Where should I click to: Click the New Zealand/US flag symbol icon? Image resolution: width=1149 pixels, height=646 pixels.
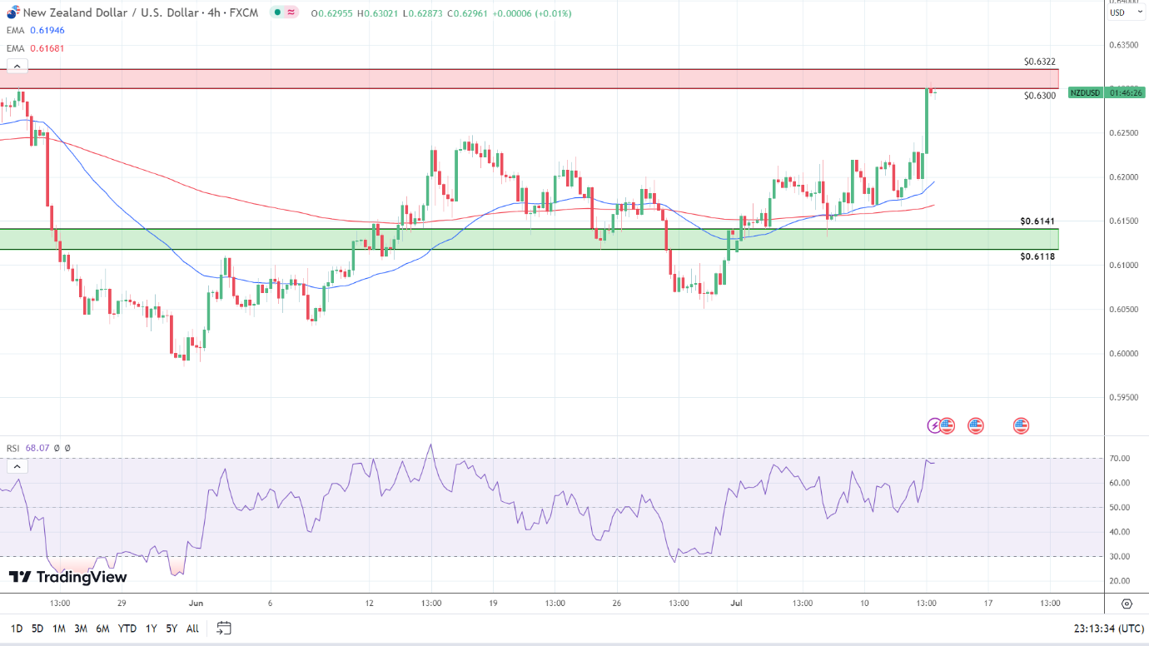coord(12,12)
